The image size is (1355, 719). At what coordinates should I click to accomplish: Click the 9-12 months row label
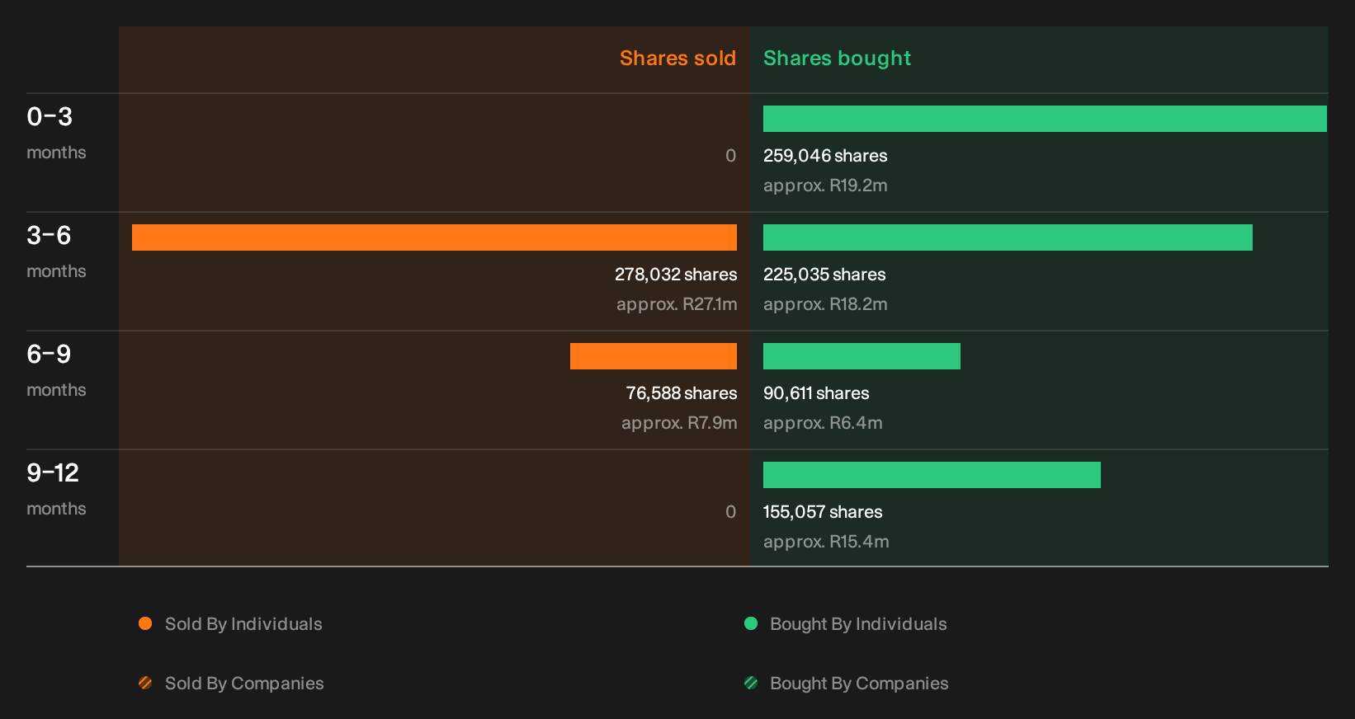(x=56, y=489)
